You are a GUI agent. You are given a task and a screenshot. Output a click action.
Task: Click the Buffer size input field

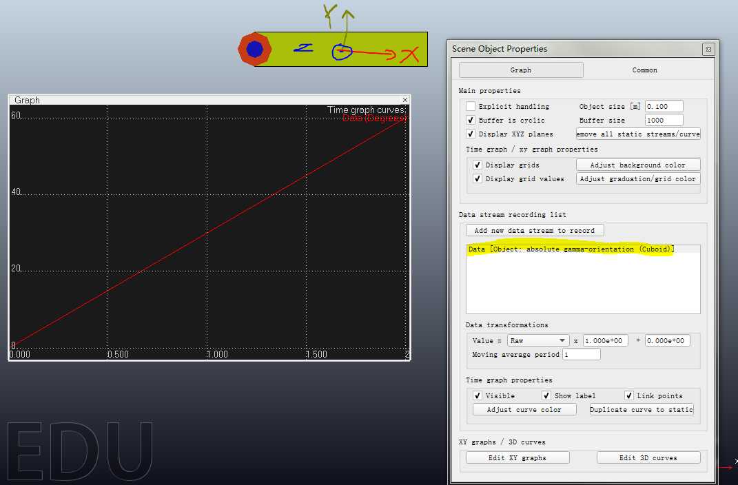click(664, 120)
